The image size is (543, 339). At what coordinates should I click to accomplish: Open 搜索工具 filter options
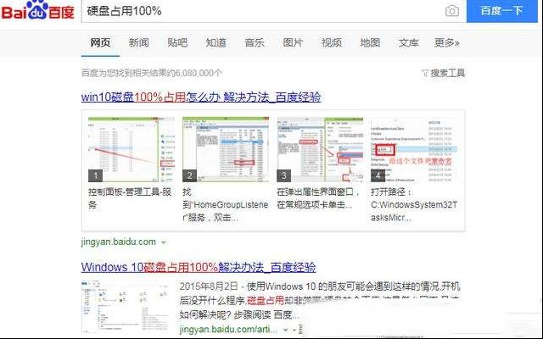tap(444, 73)
